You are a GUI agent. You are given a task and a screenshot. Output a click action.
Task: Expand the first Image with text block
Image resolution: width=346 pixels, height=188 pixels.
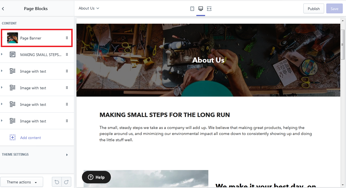2,71
